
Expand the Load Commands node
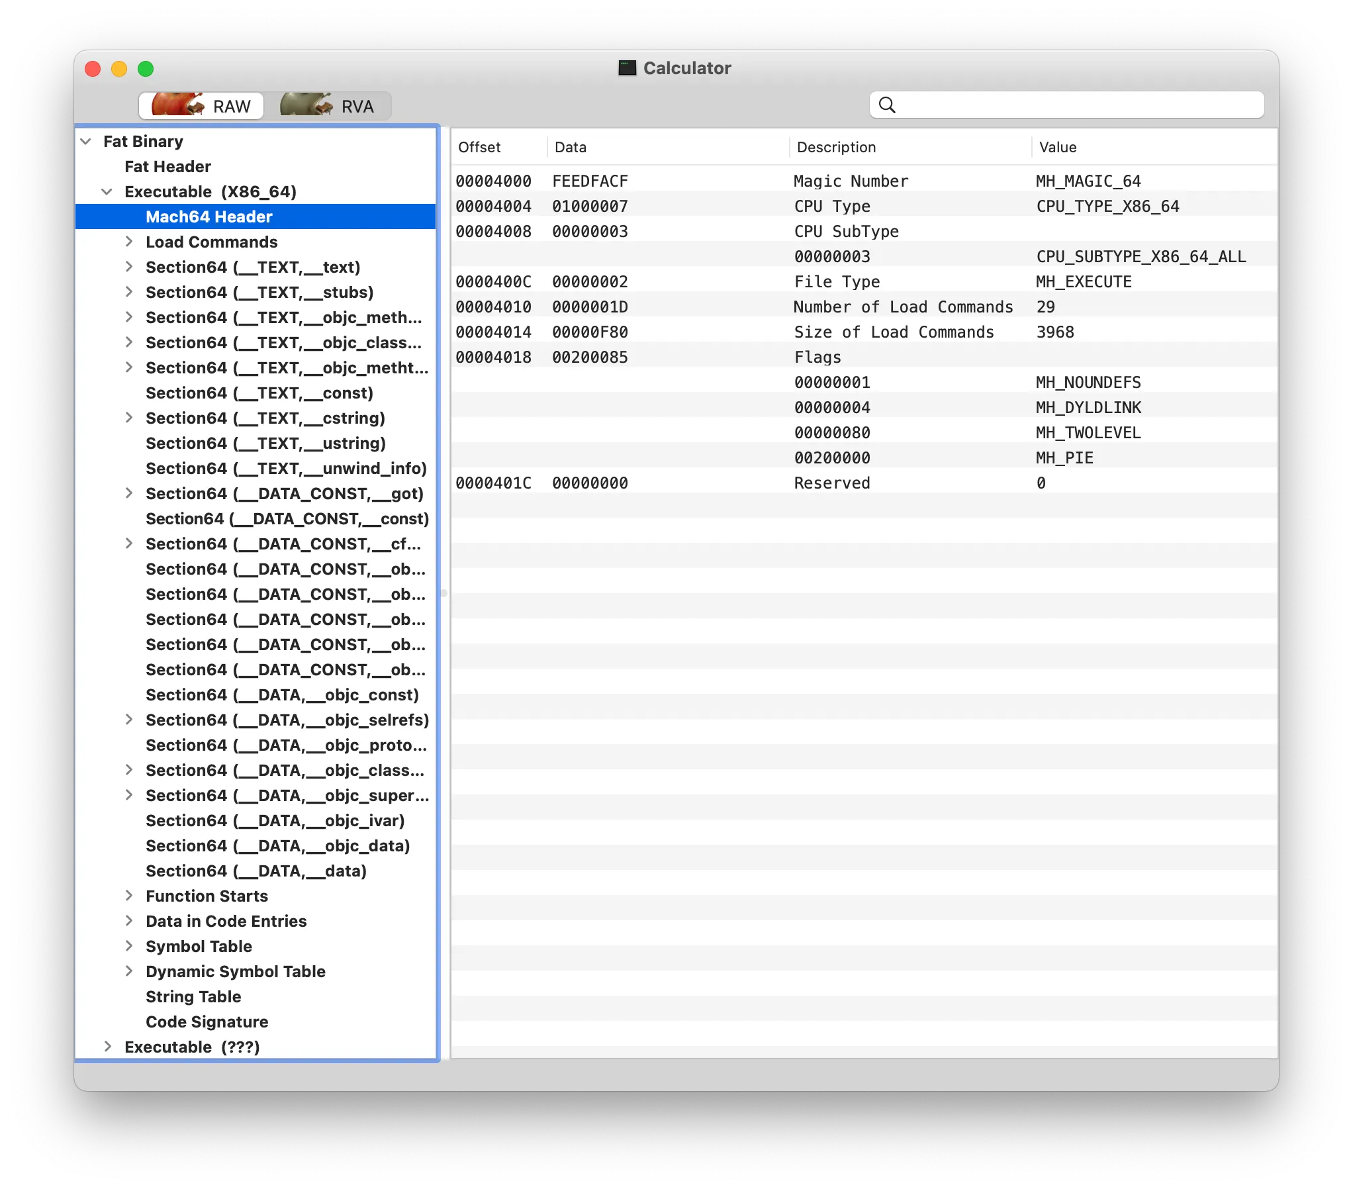pyautogui.click(x=129, y=242)
